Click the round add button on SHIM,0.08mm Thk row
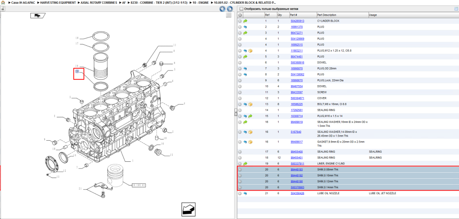Screen dimensions: 459x219 click(x=240, y=170)
